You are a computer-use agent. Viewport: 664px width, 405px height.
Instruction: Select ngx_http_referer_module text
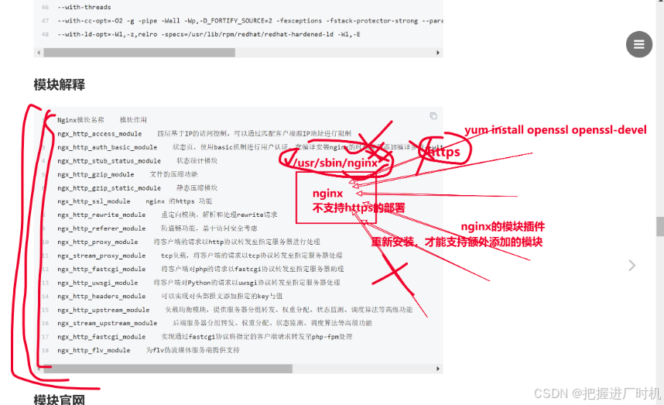pyautogui.click(x=101, y=228)
